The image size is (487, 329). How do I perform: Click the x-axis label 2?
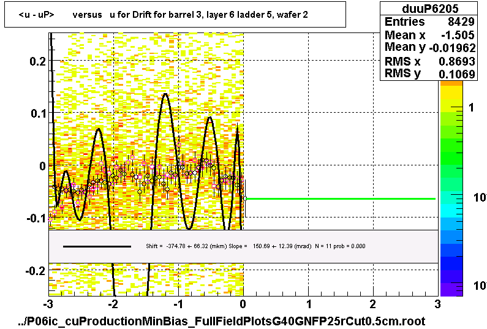tap(373, 304)
